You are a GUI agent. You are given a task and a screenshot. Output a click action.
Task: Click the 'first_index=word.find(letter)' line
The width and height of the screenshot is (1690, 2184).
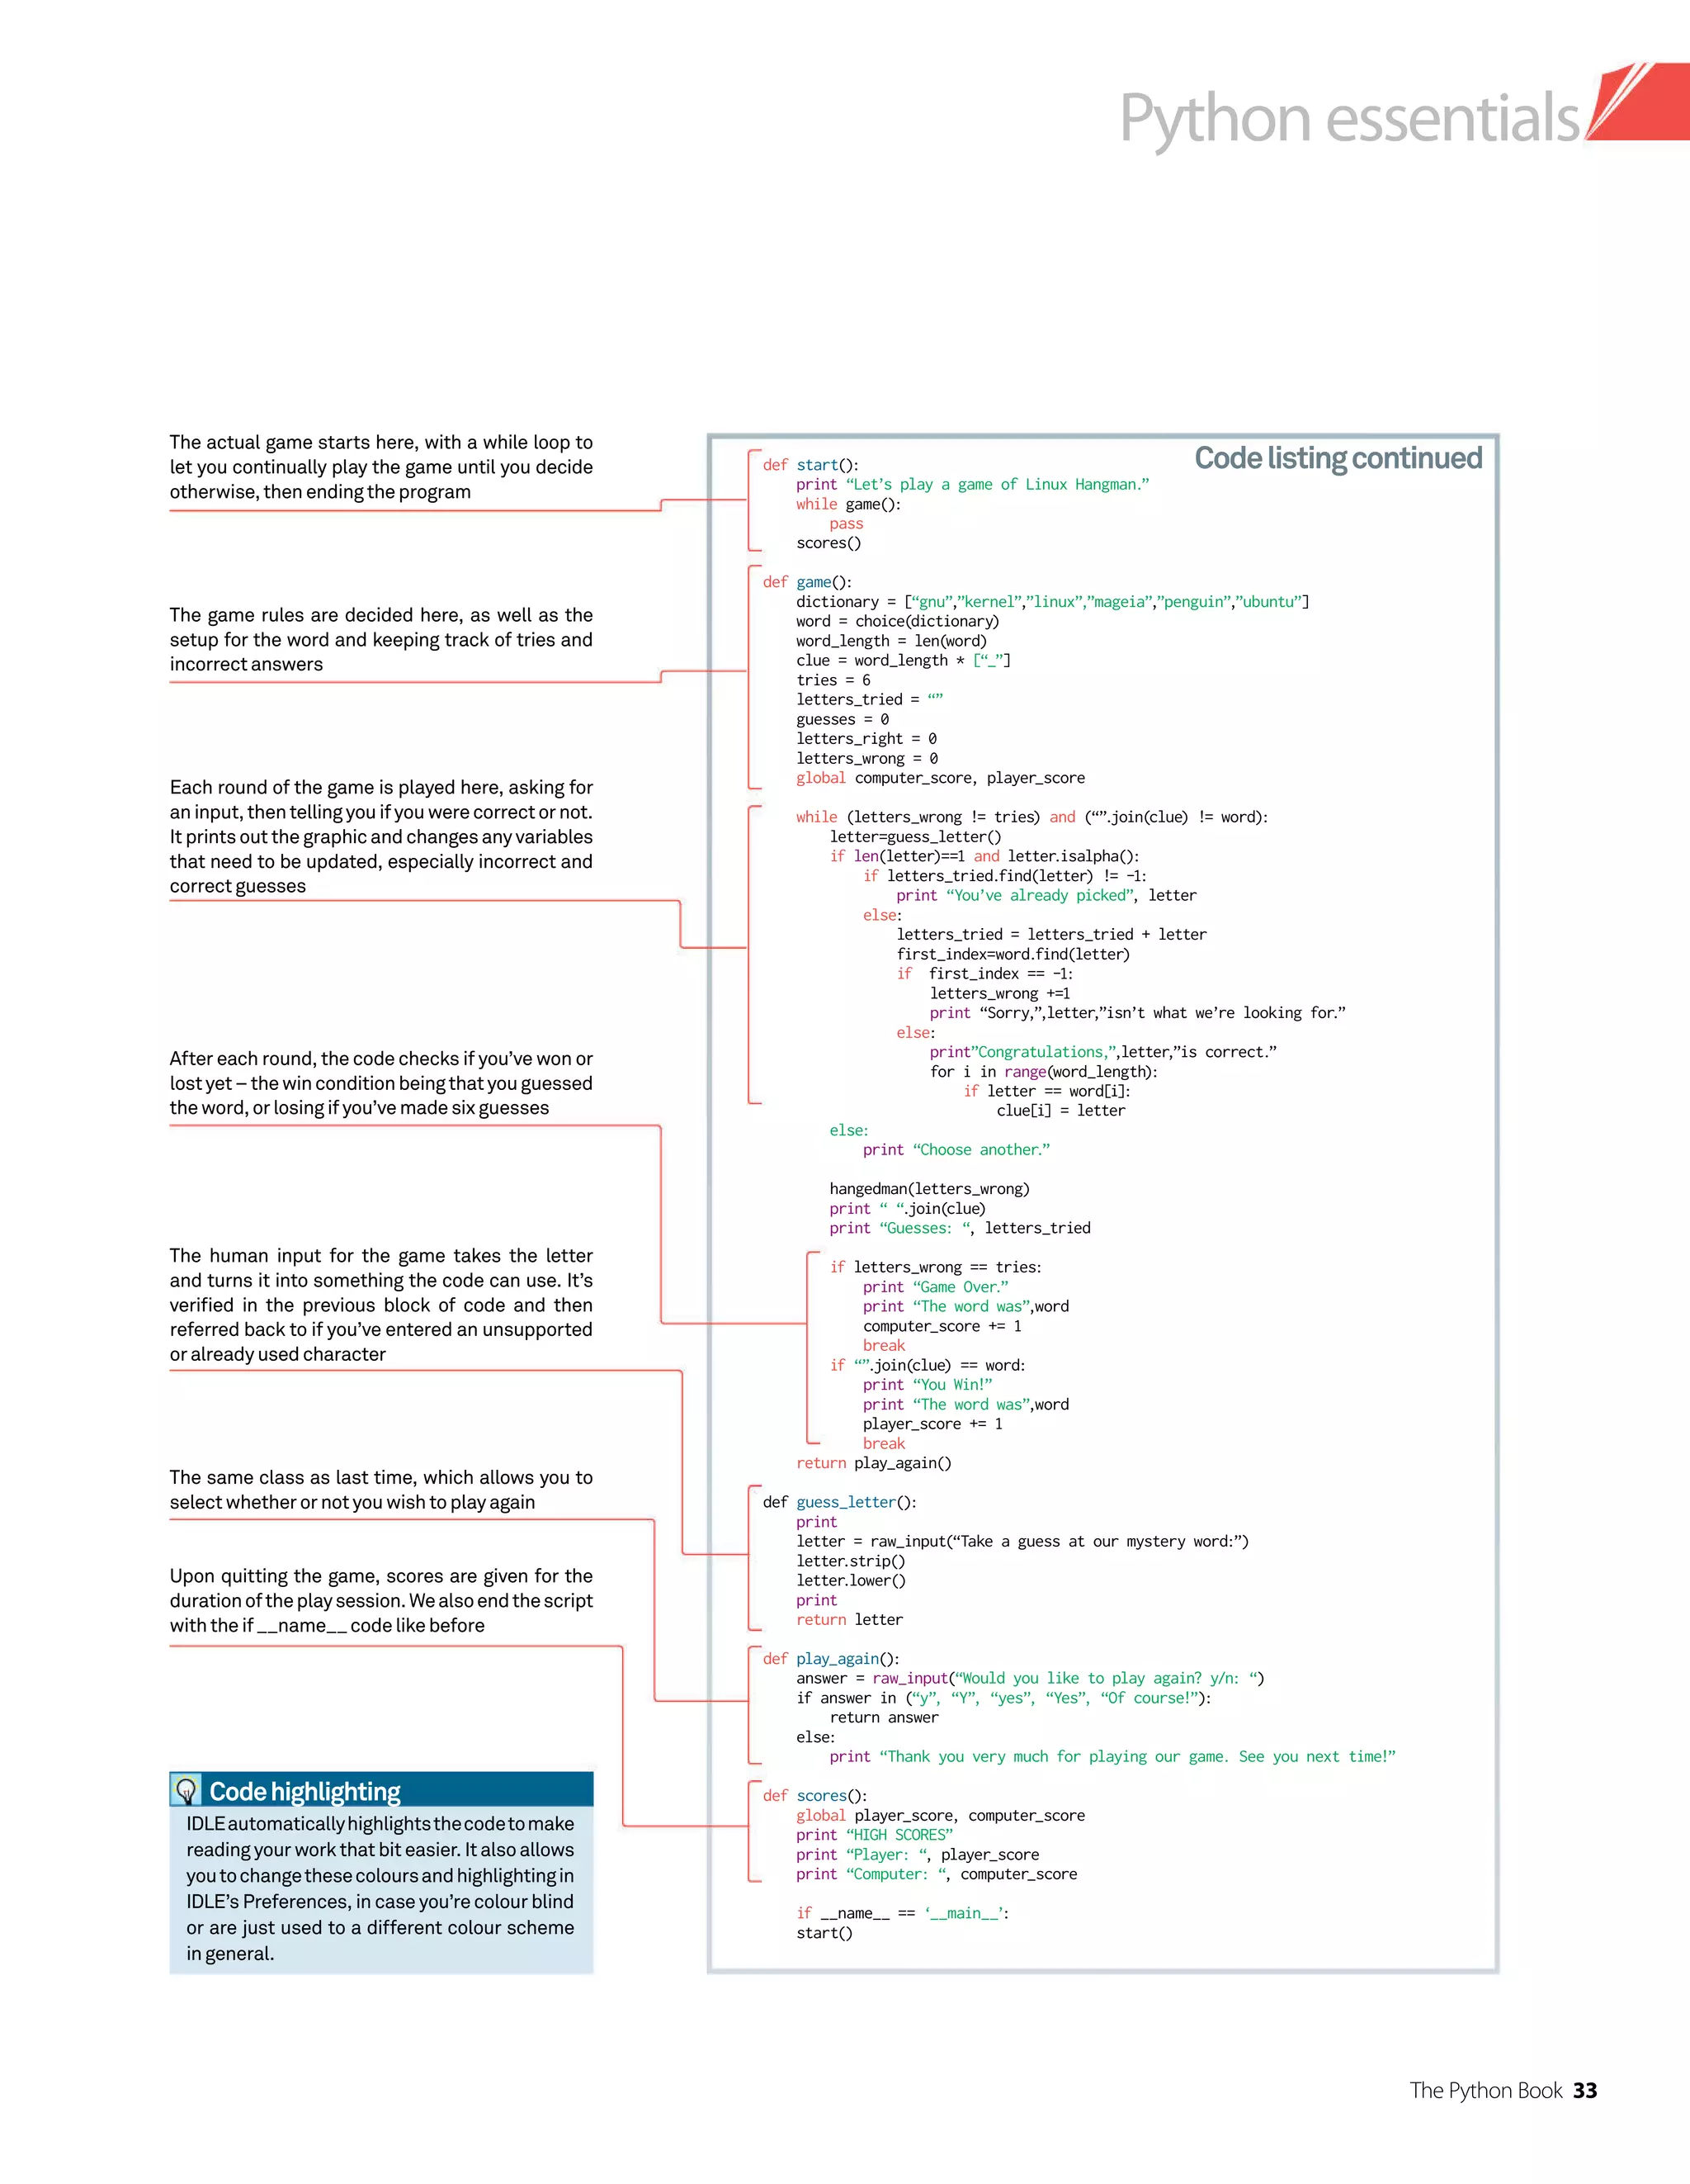tap(1013, 954)
